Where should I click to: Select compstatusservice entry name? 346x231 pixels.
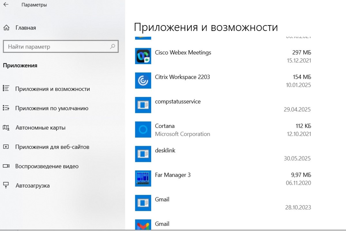(178, 102)
